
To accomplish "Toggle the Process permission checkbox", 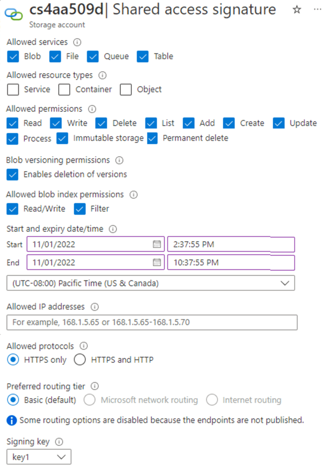I will 12,139.
